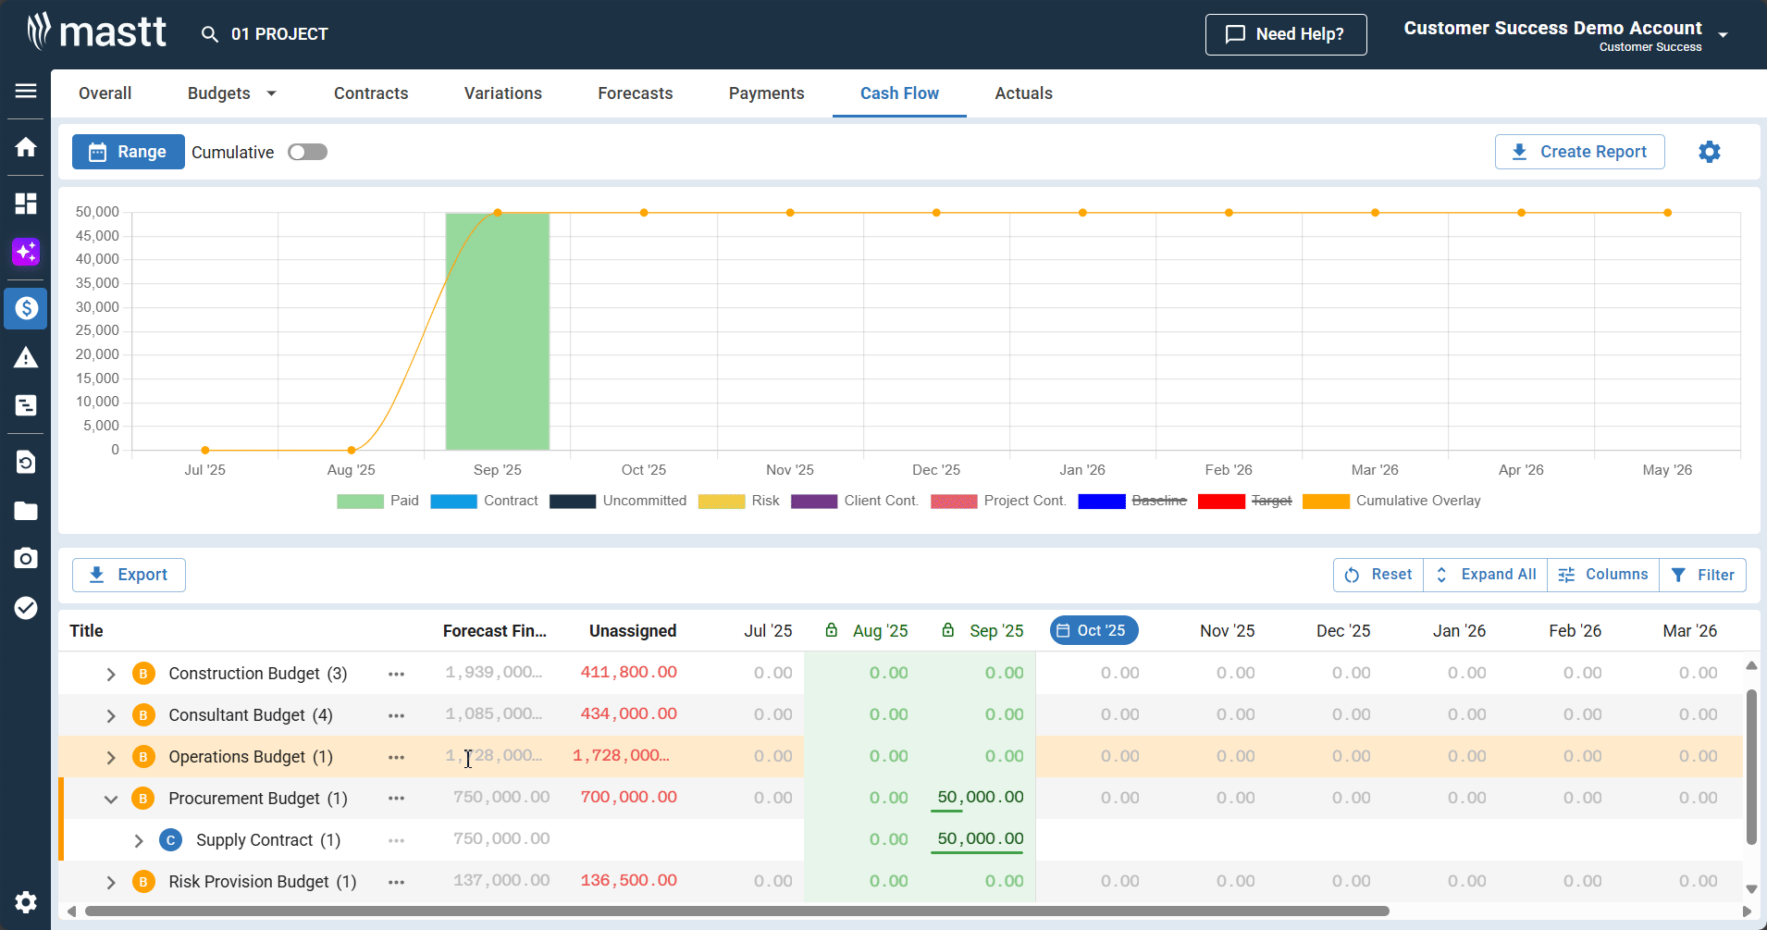Click the Sep '25 value in Supply Contract row
1767x930 pixels.
tap(980, 839)
